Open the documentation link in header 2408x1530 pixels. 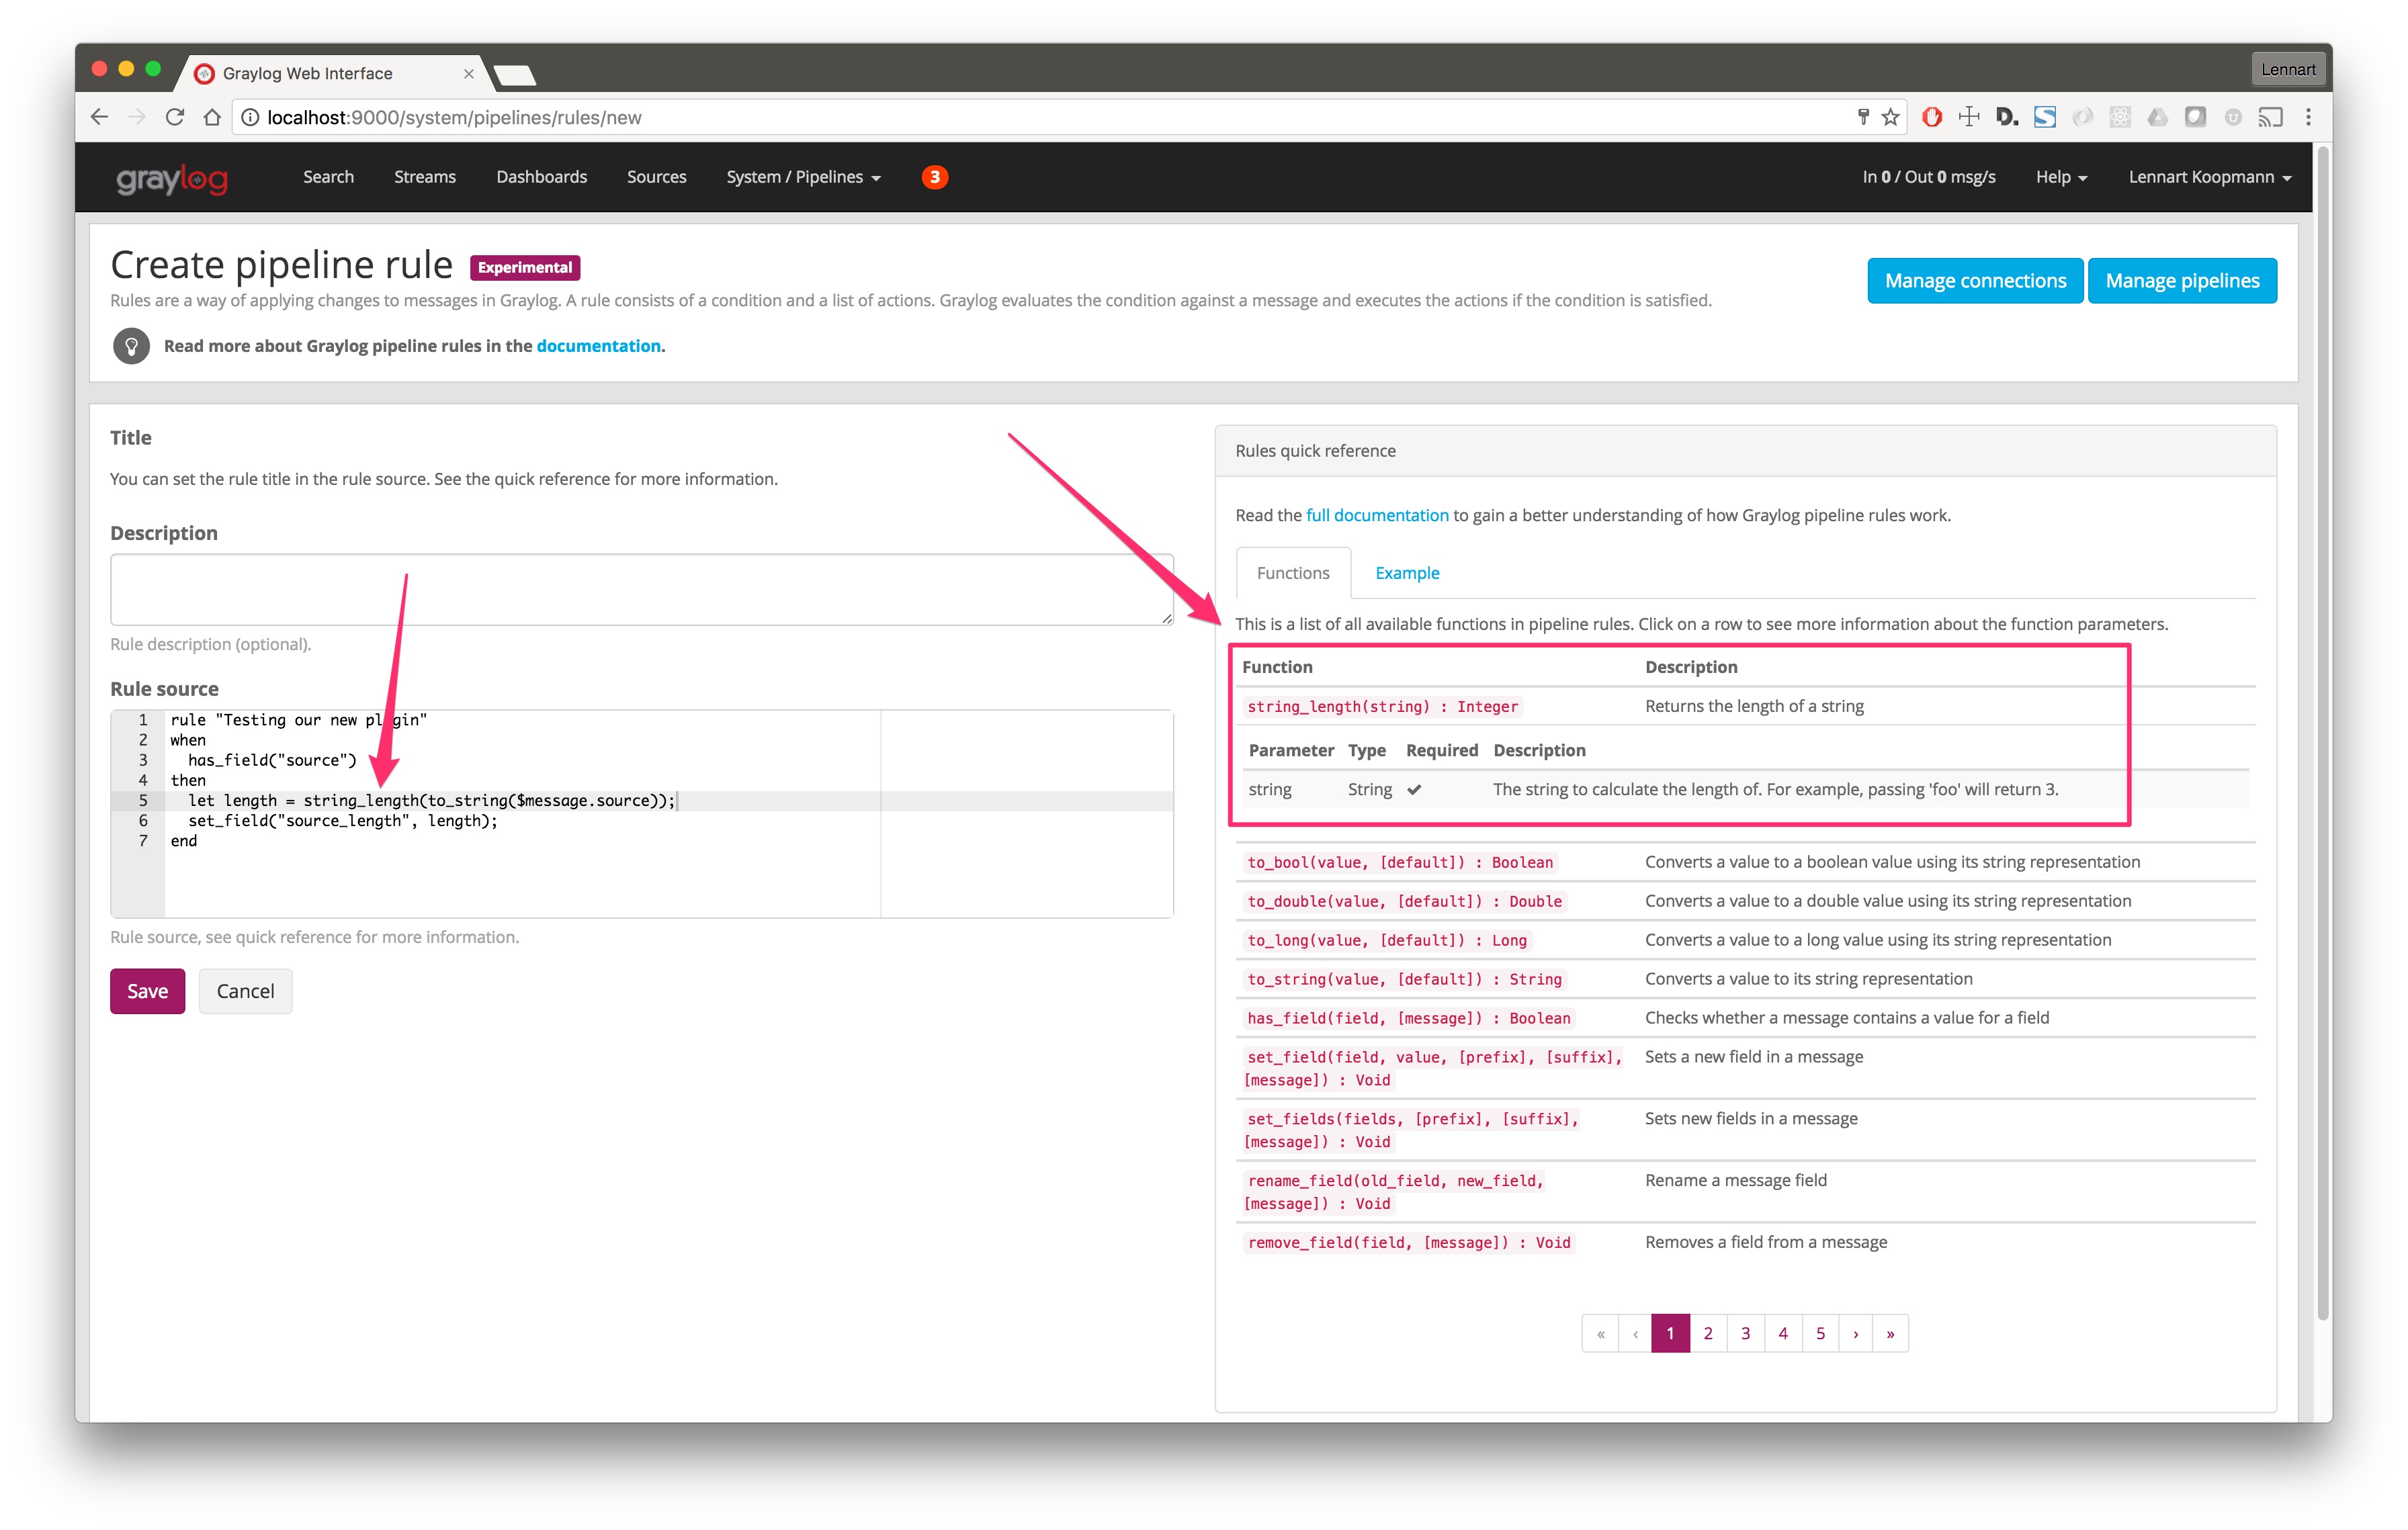click(x=598, y=346)
